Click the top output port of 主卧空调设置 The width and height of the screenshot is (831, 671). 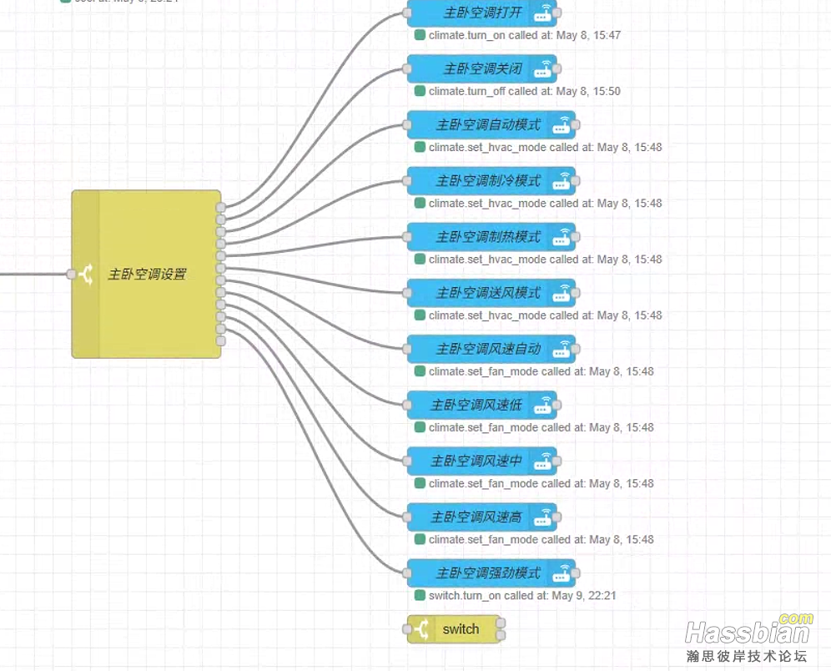pos(221,207)
